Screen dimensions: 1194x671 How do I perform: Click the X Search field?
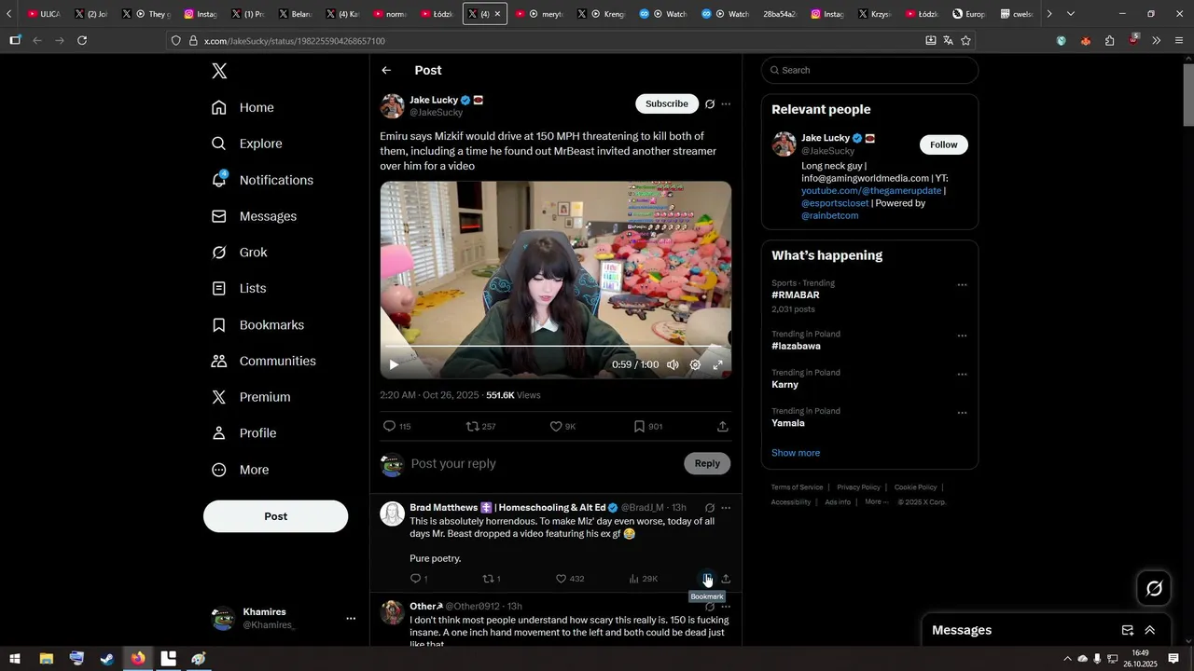869,70
